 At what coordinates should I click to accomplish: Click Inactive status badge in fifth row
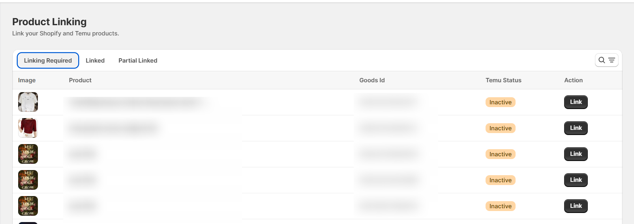pos(500,206)
